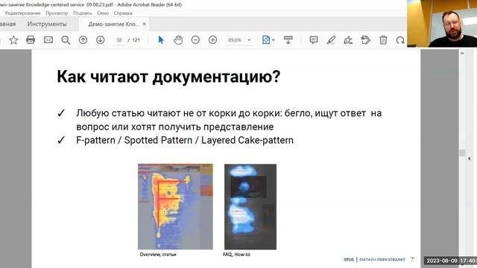The height and width of the screenshot is (268, 477).
Task: Open the stamp tool
Action: [x=365, y=39]
